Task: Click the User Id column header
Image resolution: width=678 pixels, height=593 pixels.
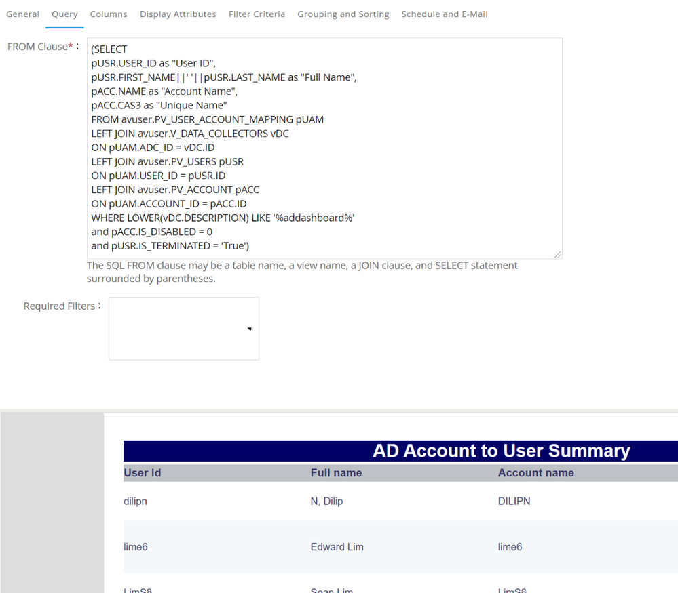Action: coord(142,473)
